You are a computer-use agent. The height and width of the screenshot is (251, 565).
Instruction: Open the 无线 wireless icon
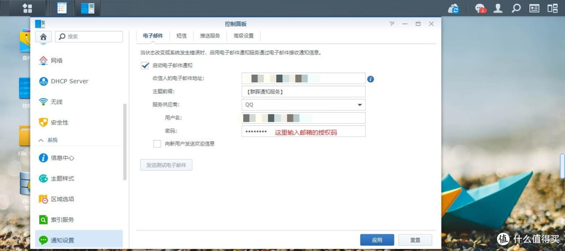(43, 102)
